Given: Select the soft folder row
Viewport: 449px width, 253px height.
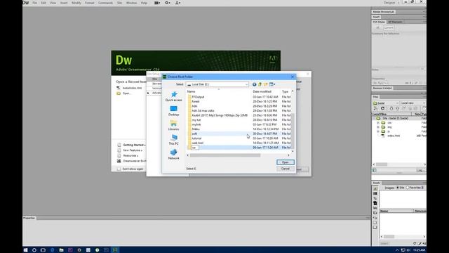Looking at the screenshot, I should (x=239, y=134).
